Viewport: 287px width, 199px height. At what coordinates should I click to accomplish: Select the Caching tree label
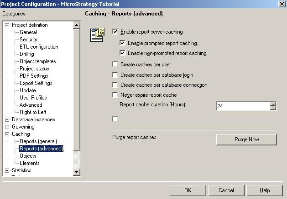pyautogui.click(x=21, y=134)
